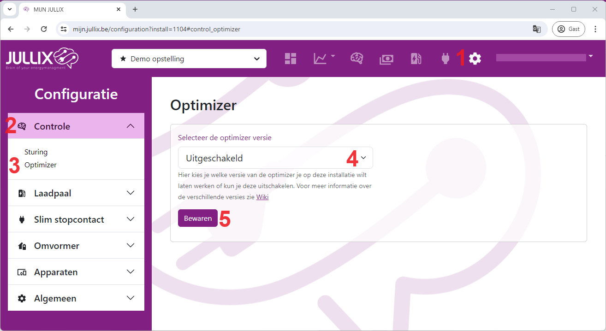Click the smart plug icon in navbar
606x331 pixels.
[x=445, y=59]
